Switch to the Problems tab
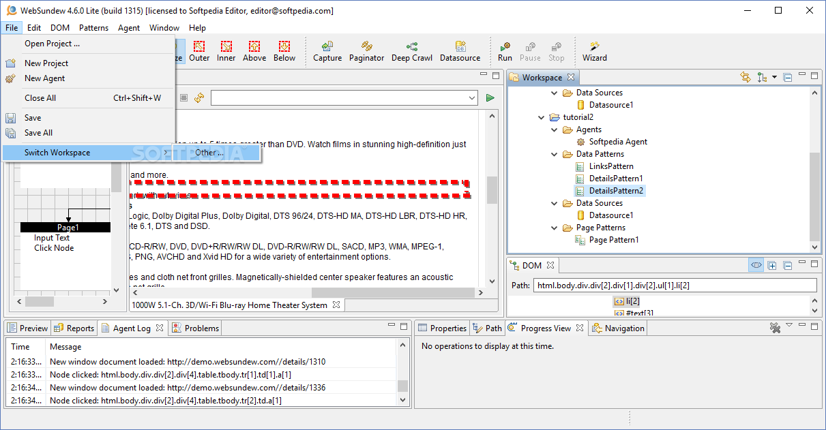Image resolution: width=826 pixels, height=430 pixels. point(196,328)
